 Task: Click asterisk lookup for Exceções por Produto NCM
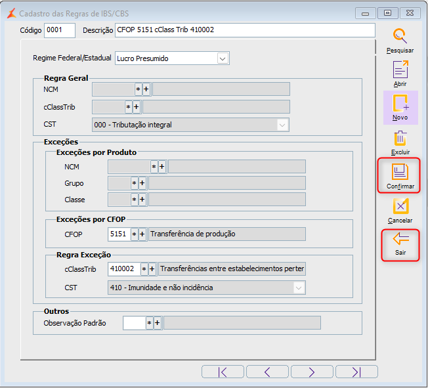click(154, 167)
